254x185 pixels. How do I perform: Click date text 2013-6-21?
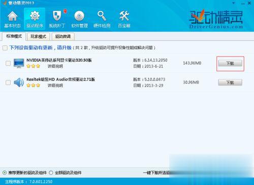click(x=154, y=66)
